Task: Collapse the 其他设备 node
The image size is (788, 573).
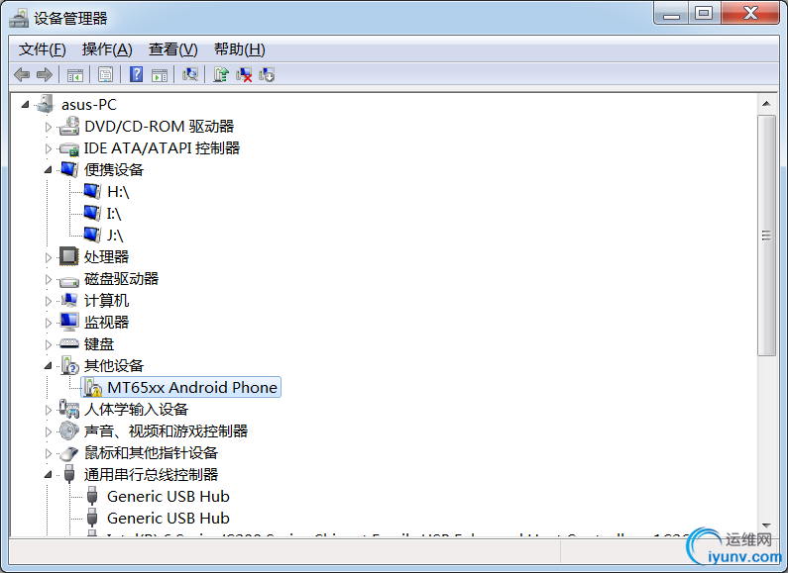Action: coord(49,366)
